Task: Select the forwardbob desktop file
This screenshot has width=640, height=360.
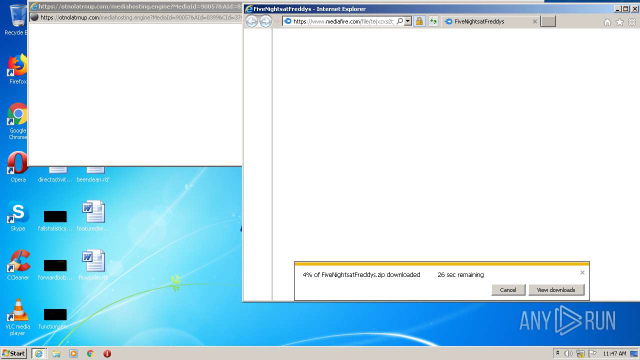Action: coord(55,269)
